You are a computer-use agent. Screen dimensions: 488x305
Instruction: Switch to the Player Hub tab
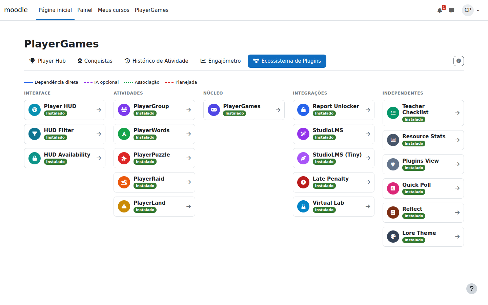pyautogui.click(x=47, y=61)
